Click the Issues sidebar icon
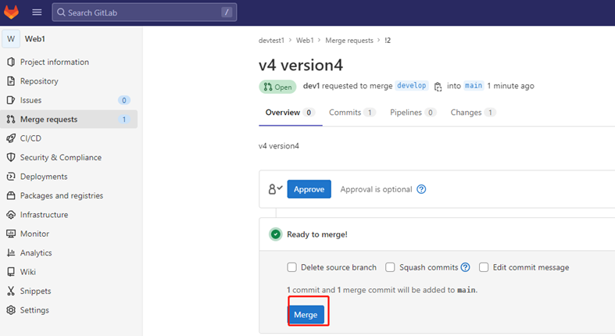This screenshot has height=336, width=615. click(11, 100)
